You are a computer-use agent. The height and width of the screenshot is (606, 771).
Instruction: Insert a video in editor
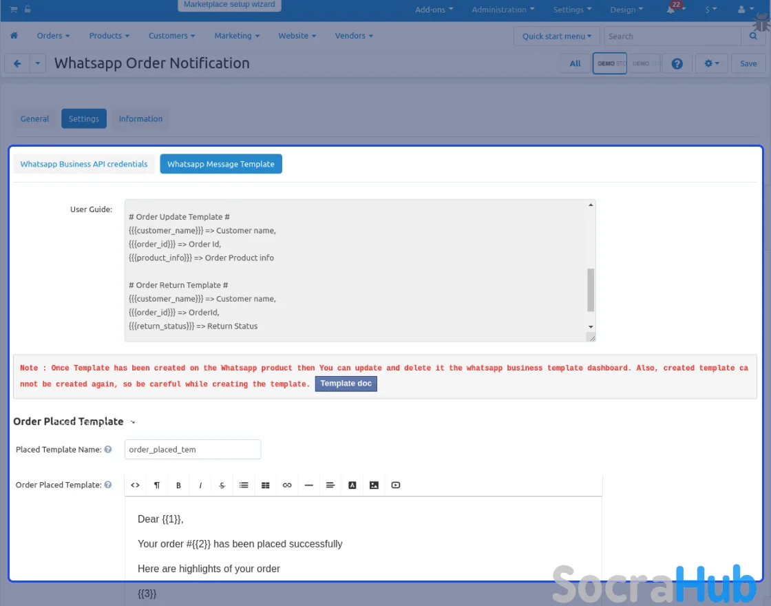point(396,485)
